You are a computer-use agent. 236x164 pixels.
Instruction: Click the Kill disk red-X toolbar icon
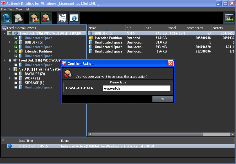tap(46, 18)
